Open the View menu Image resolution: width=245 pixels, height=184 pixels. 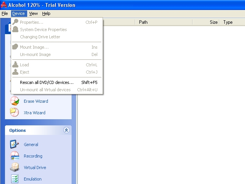point(33,14)
